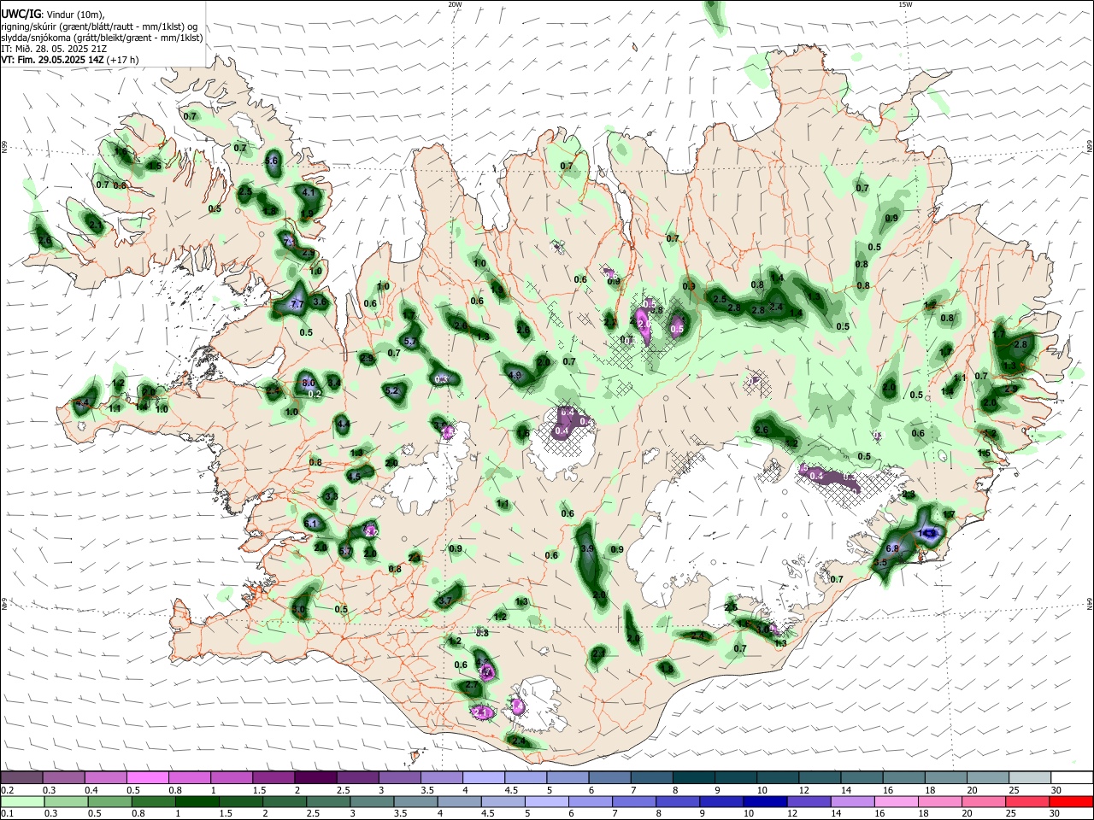Click the 'IT: Mið. 28. 05. 2025 21Z' initial time
Image resolution: width=1094 pixels, height=820 pixels.
[54, 49]
